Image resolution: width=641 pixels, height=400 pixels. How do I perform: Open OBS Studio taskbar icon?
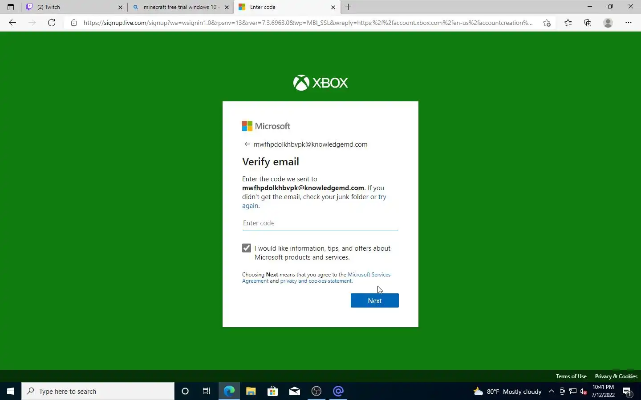(x=316, y=391)
